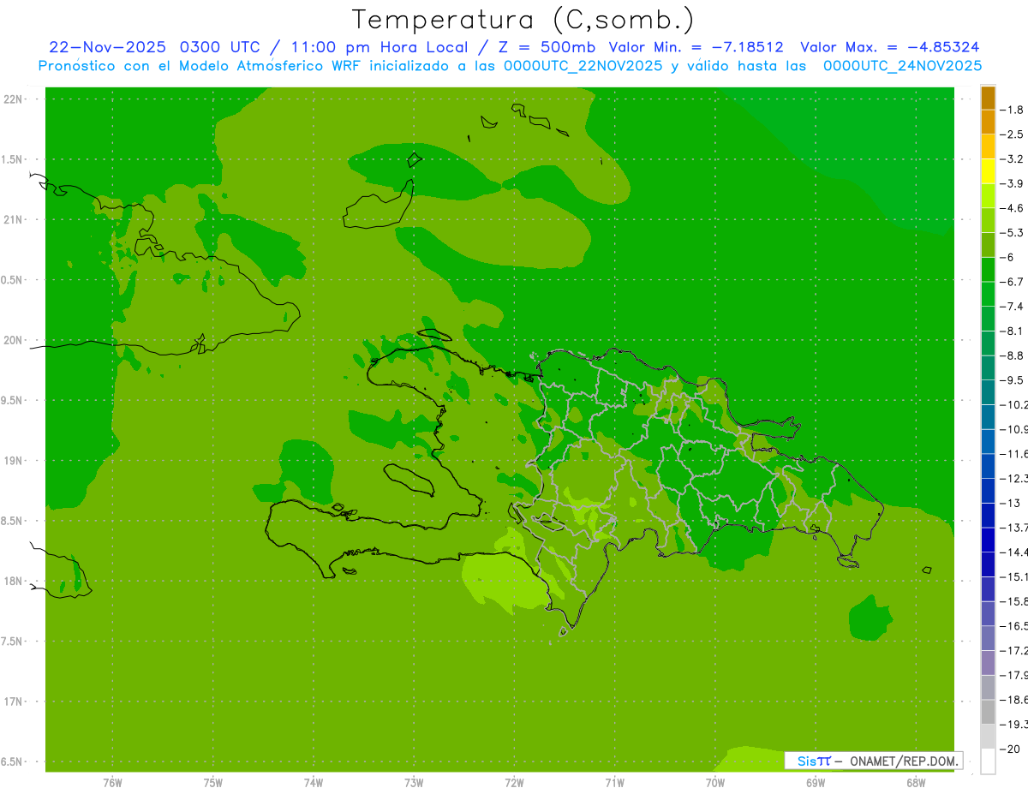Image resolution: width=1028 pixels, height=794 pixels.
Task: Click the colorbar label '-3.2'
Action: coord(1012,159)
